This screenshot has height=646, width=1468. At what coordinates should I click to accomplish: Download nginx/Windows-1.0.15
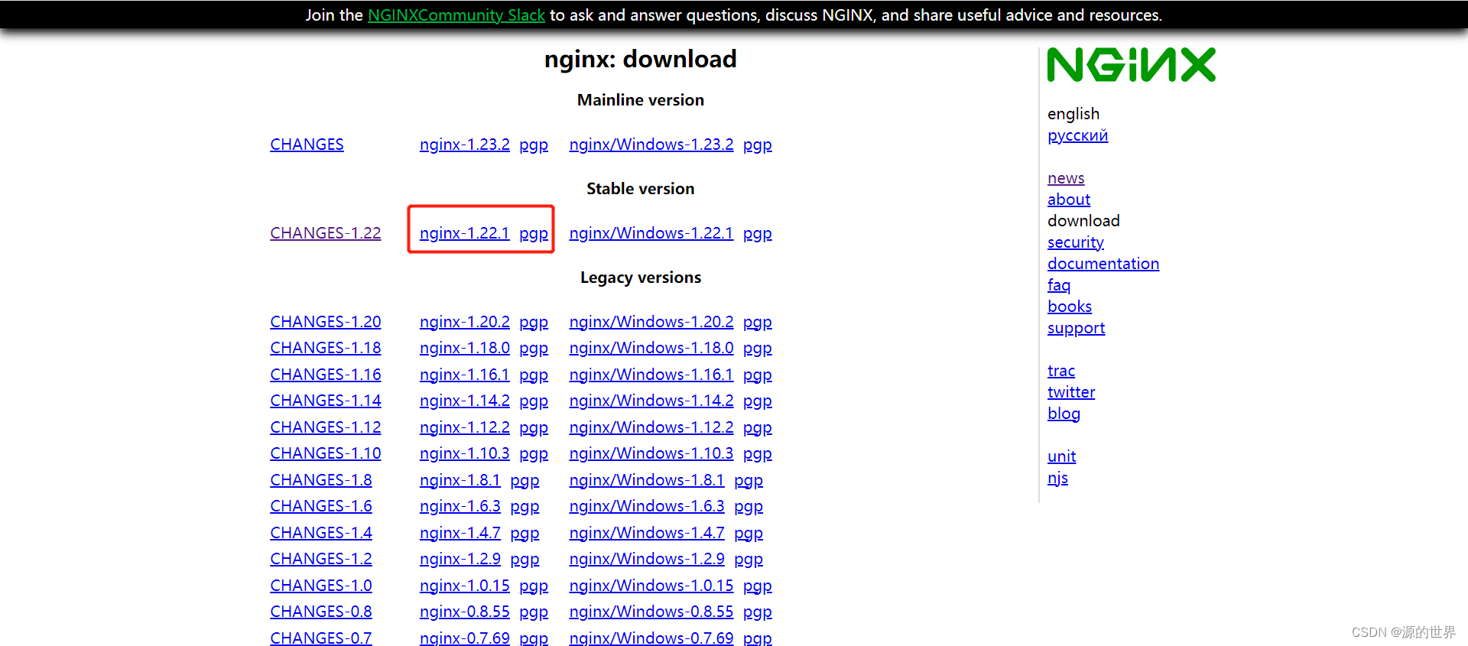pyautogui.click(x=651, y=586)
